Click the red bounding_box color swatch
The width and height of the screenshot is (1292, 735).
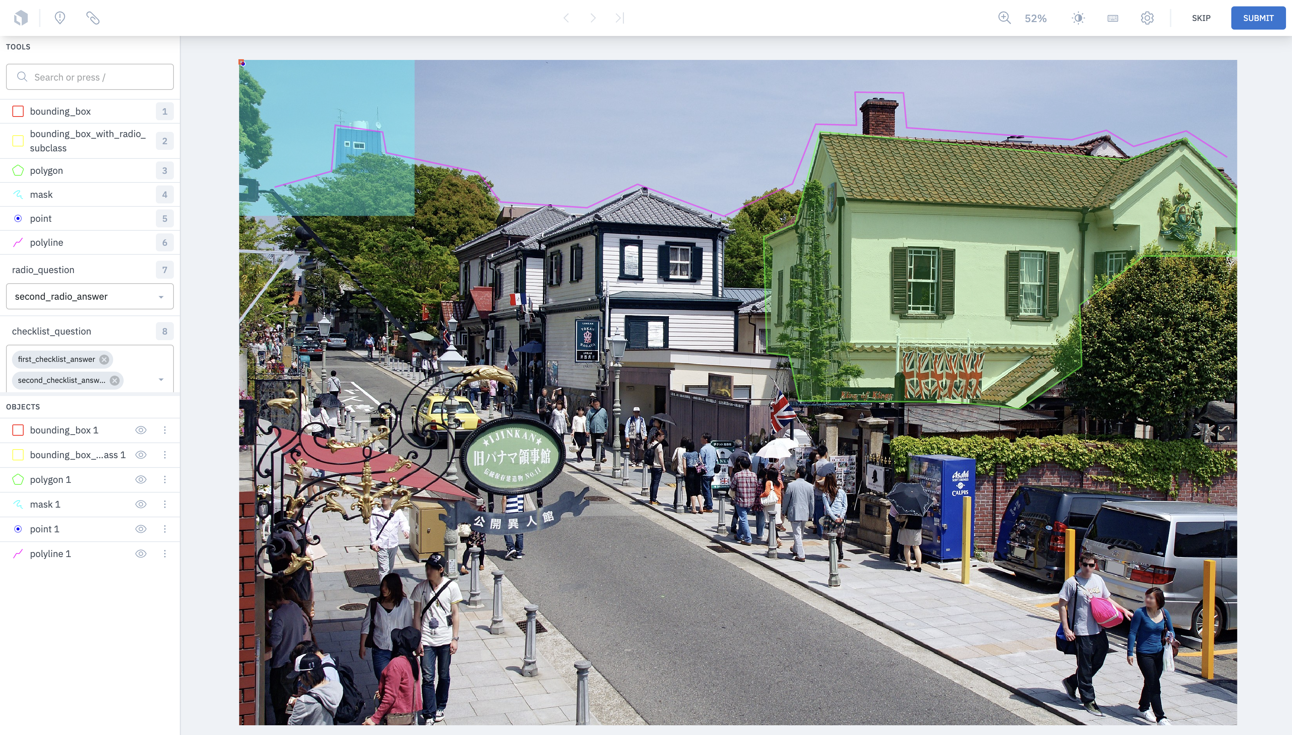[18, 111]
